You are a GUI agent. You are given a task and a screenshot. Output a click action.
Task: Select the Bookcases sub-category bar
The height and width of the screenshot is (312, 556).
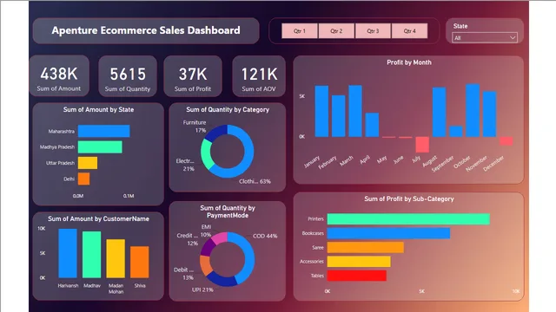tap(388, 233)
